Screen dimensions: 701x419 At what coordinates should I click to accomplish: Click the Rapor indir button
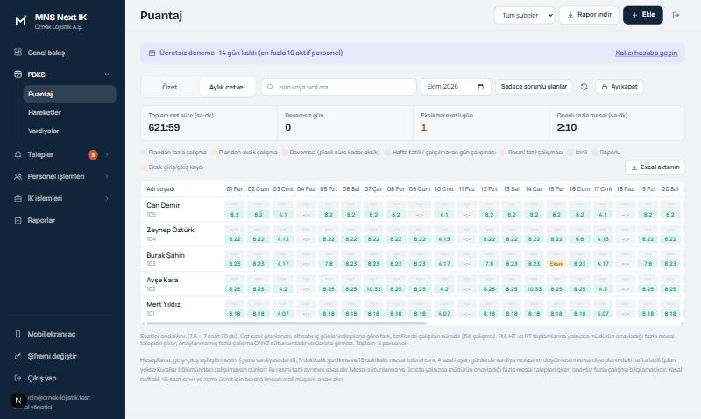[589, 15]
